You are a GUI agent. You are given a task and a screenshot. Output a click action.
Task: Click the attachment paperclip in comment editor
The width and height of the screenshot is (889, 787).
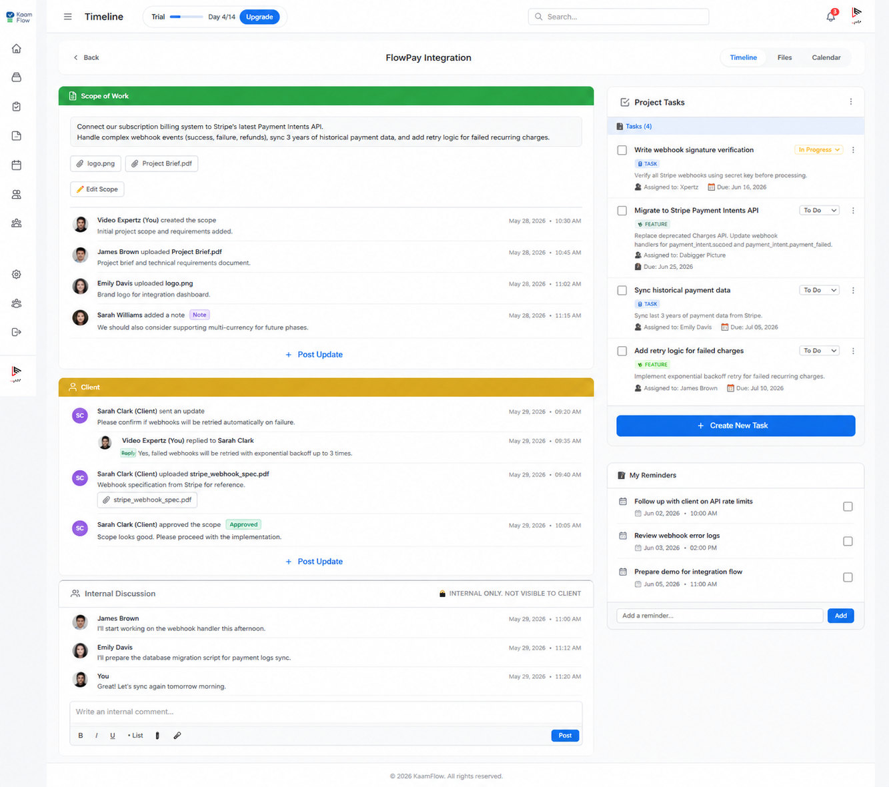coord(177,736)
